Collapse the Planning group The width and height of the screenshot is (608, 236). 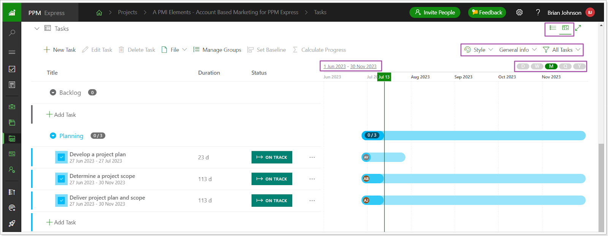(53, 136)
